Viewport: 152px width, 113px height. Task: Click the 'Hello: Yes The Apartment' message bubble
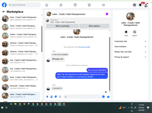coord(81,76)
